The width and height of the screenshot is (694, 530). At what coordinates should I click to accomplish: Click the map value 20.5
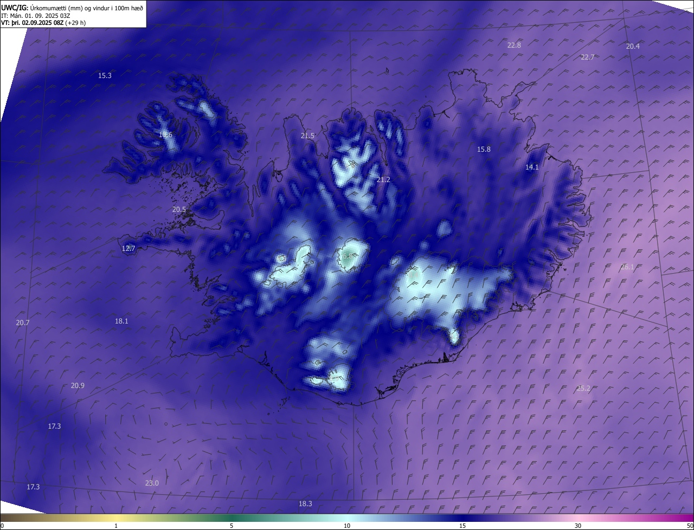point(179,210)
